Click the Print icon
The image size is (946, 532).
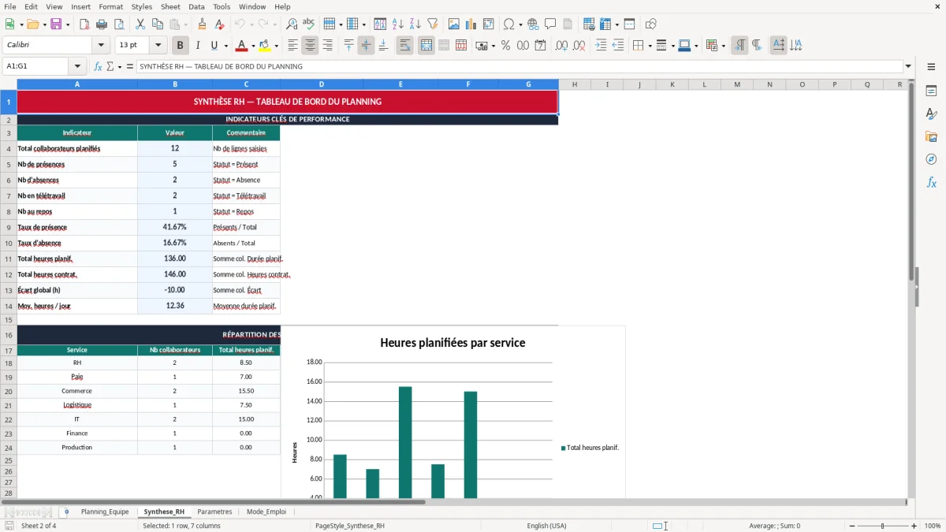tap(102, 24)
